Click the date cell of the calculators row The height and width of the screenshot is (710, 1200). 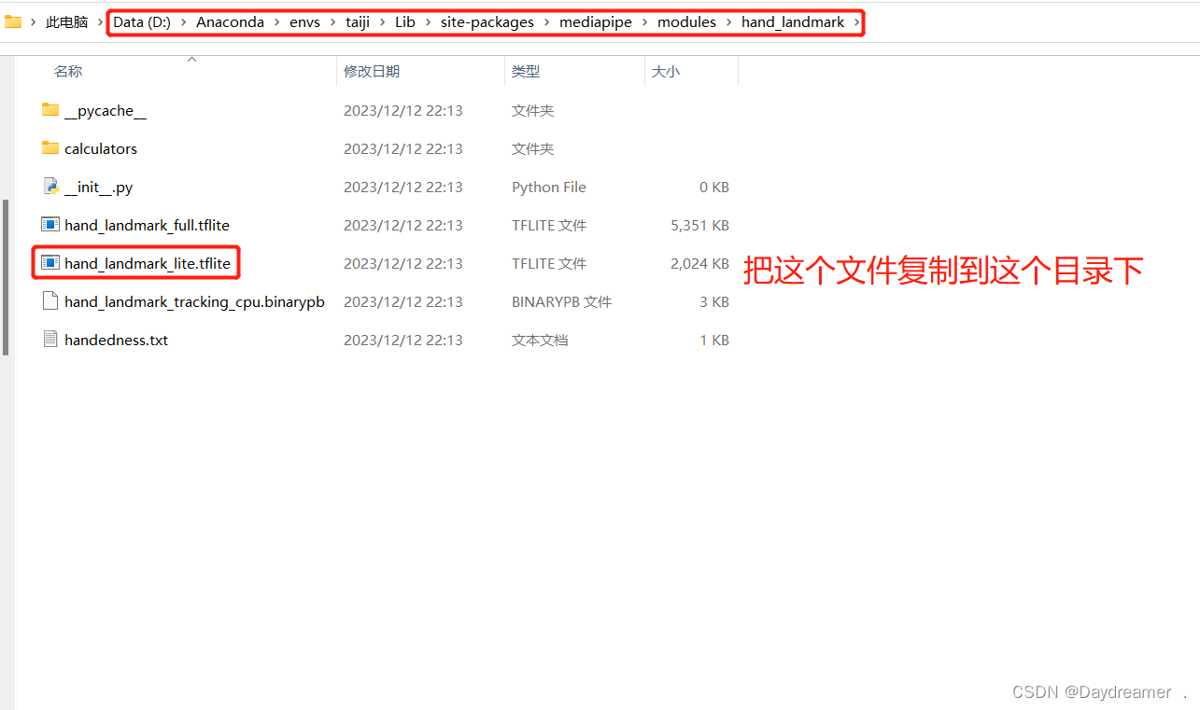402,148
